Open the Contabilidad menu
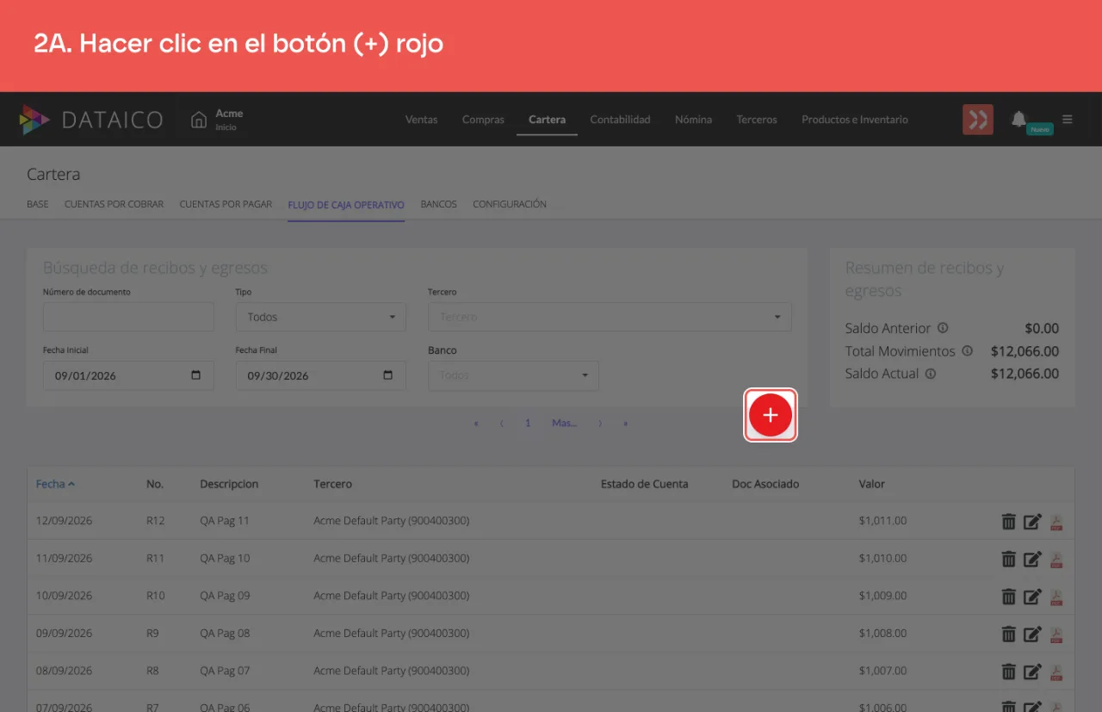The height and width of the screenshot is (712, 1102). (x=620, y=120)
